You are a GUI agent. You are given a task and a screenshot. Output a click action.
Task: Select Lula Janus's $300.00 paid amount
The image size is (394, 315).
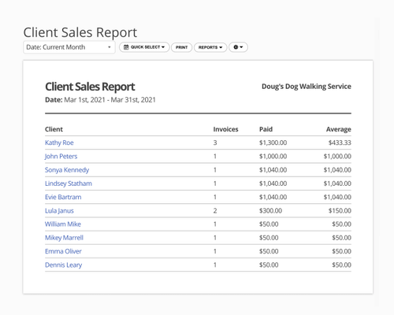pos(270,210)
